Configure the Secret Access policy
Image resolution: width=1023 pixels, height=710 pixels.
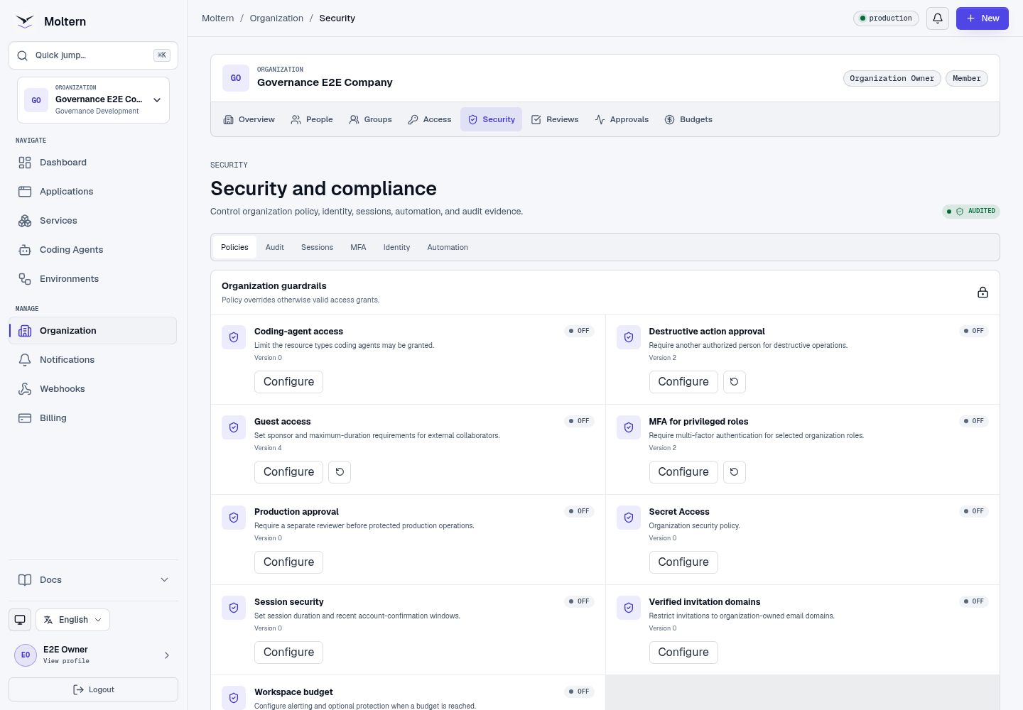(683, 562)
